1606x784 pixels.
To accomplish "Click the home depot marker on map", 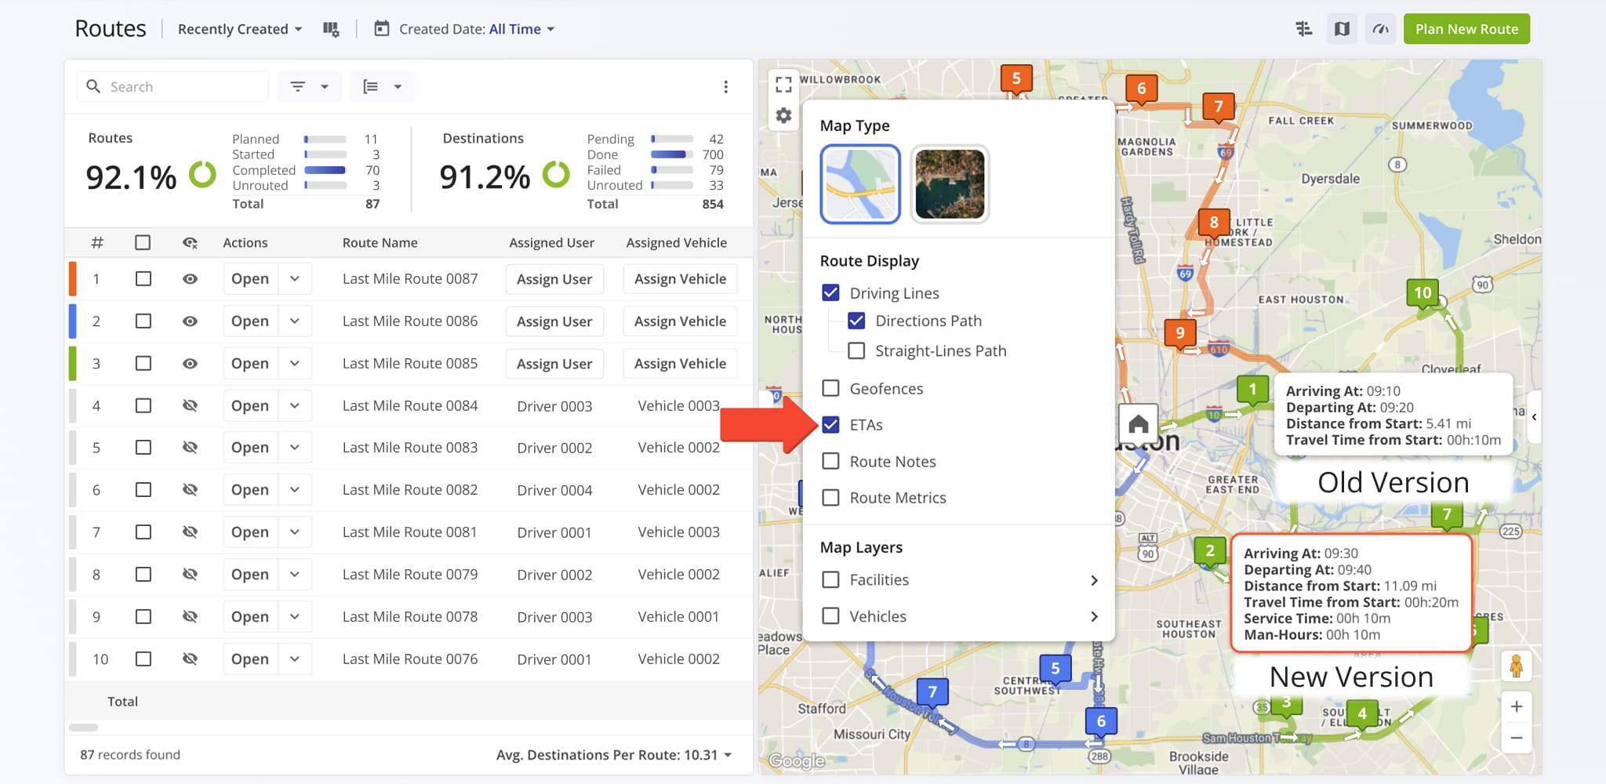I will (x=1139, y=425).
